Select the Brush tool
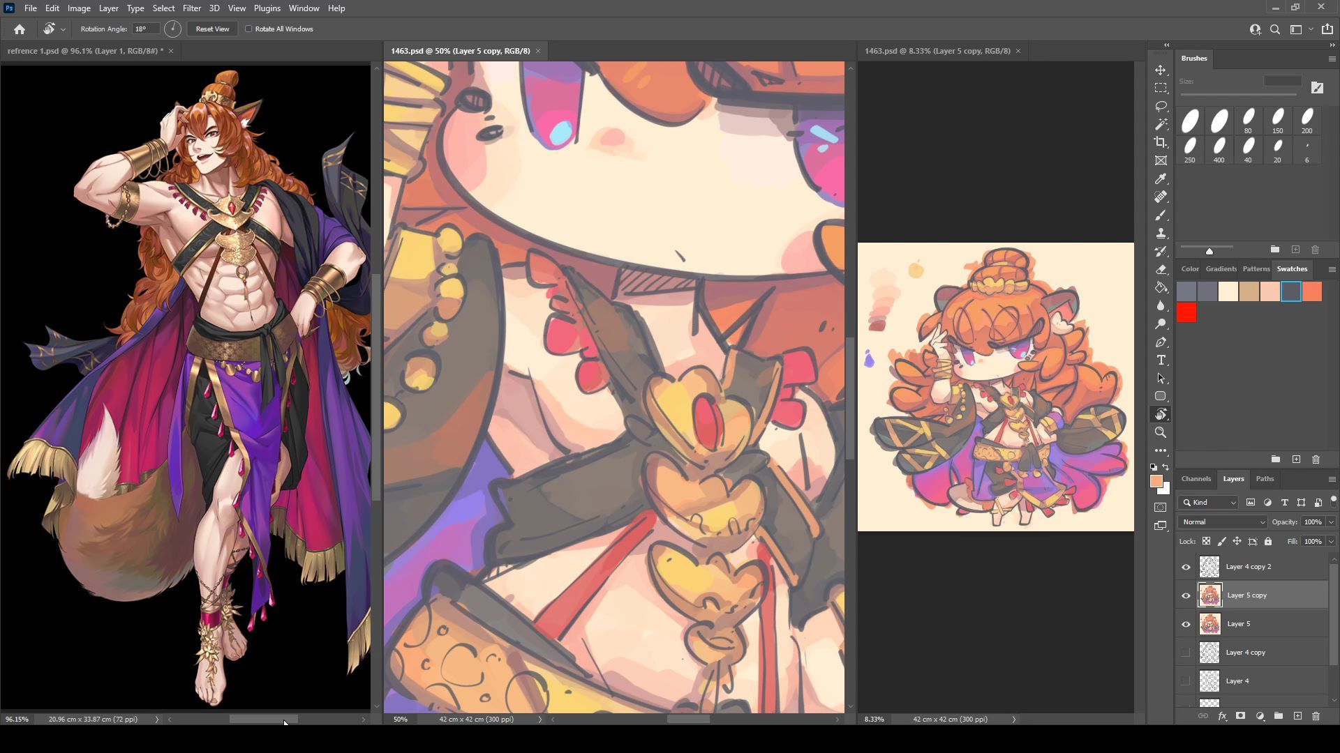1340x753 pixels. tap(1161, 215)
